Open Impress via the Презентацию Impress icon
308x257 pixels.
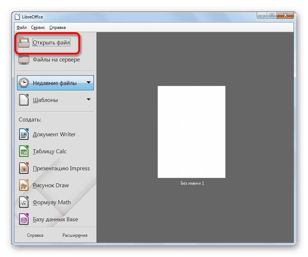[23, 168]
